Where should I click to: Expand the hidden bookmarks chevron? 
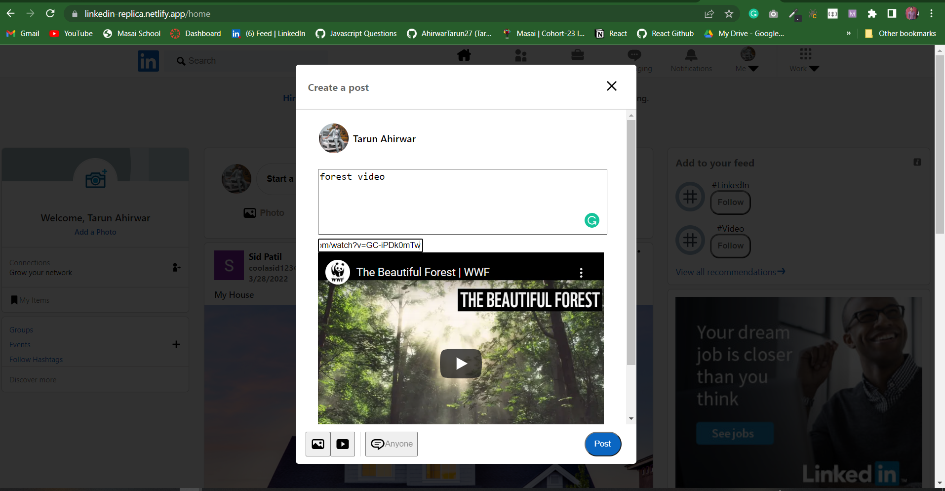848,34
